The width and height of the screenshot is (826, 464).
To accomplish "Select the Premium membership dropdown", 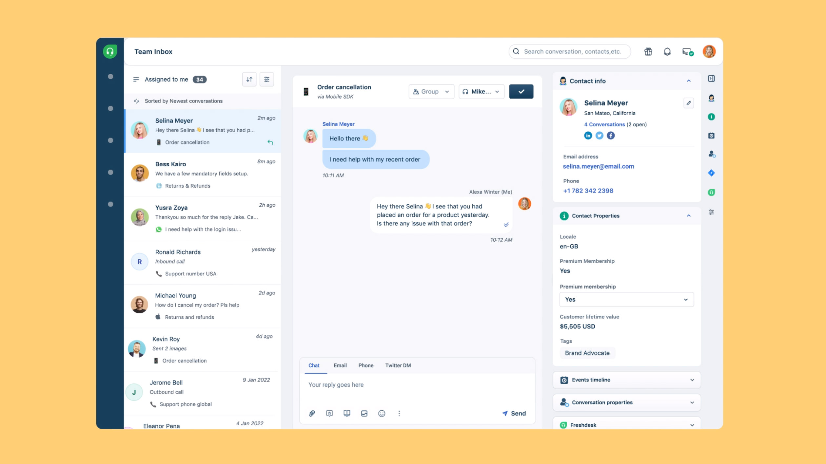I will [626, 299].
